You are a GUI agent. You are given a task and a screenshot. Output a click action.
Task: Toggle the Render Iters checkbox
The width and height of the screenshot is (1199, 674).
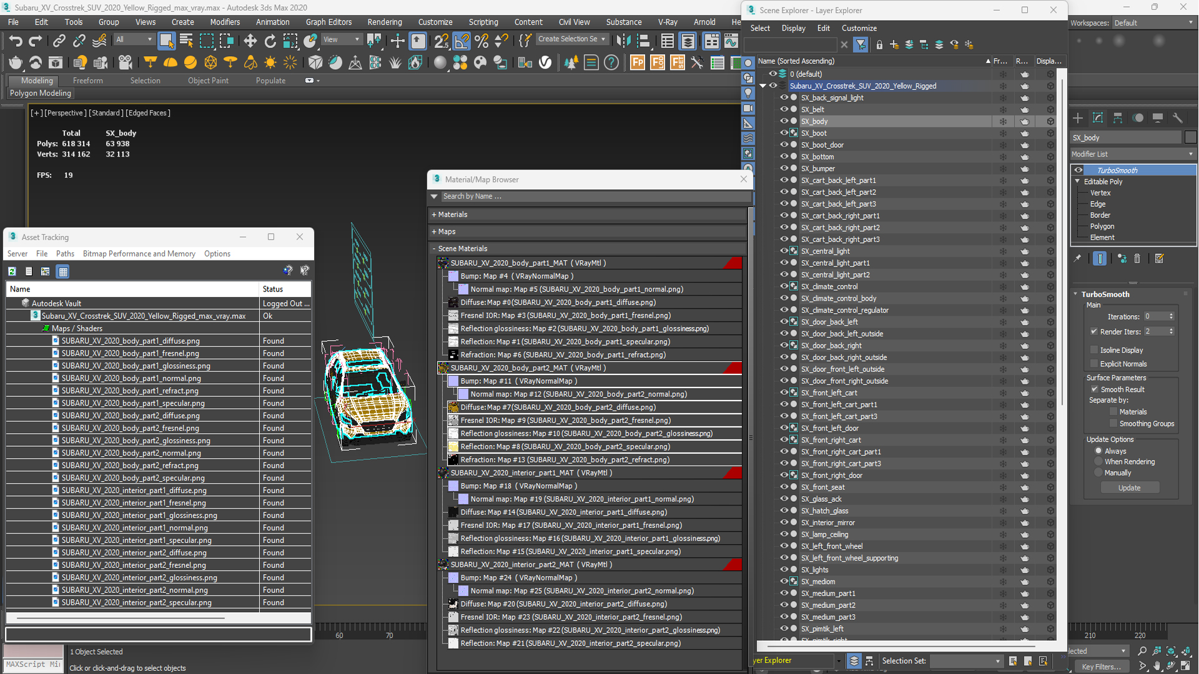[x=1094, y=331]
